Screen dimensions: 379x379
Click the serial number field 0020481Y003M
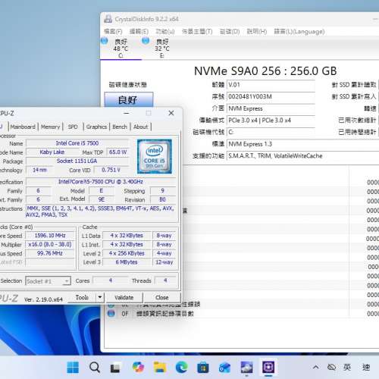click(x=271, y=96)
